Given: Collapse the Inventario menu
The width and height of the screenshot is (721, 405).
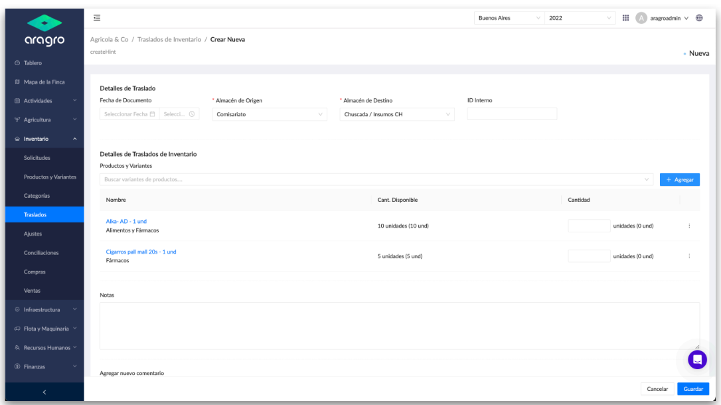Looking at the screenshot, I should click(x=44, y=138).
